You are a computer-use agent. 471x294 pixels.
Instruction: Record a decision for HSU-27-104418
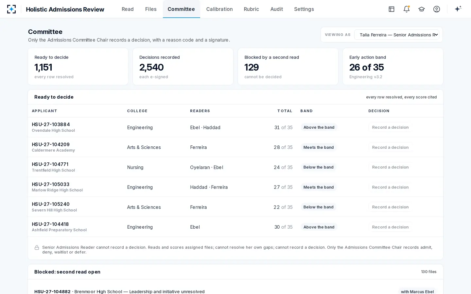(390, 227)
